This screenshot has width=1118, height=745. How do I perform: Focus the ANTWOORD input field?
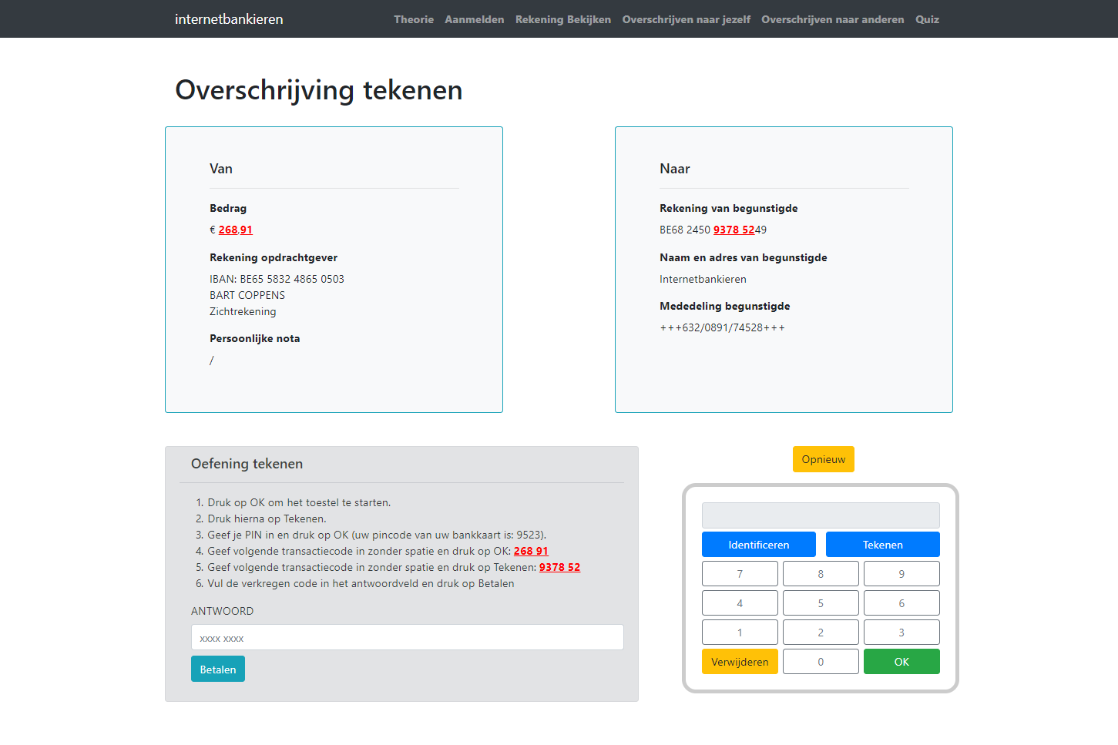pos(407,638)
